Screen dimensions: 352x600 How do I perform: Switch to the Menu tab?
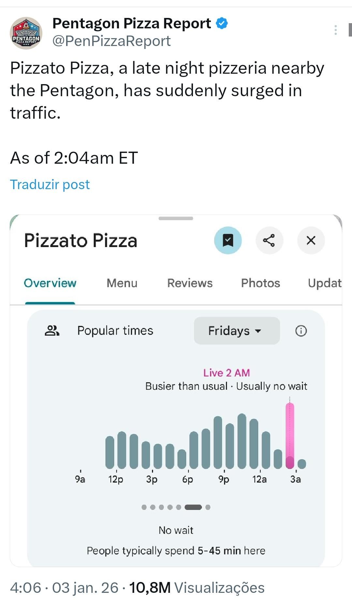[x=122, y=283]
